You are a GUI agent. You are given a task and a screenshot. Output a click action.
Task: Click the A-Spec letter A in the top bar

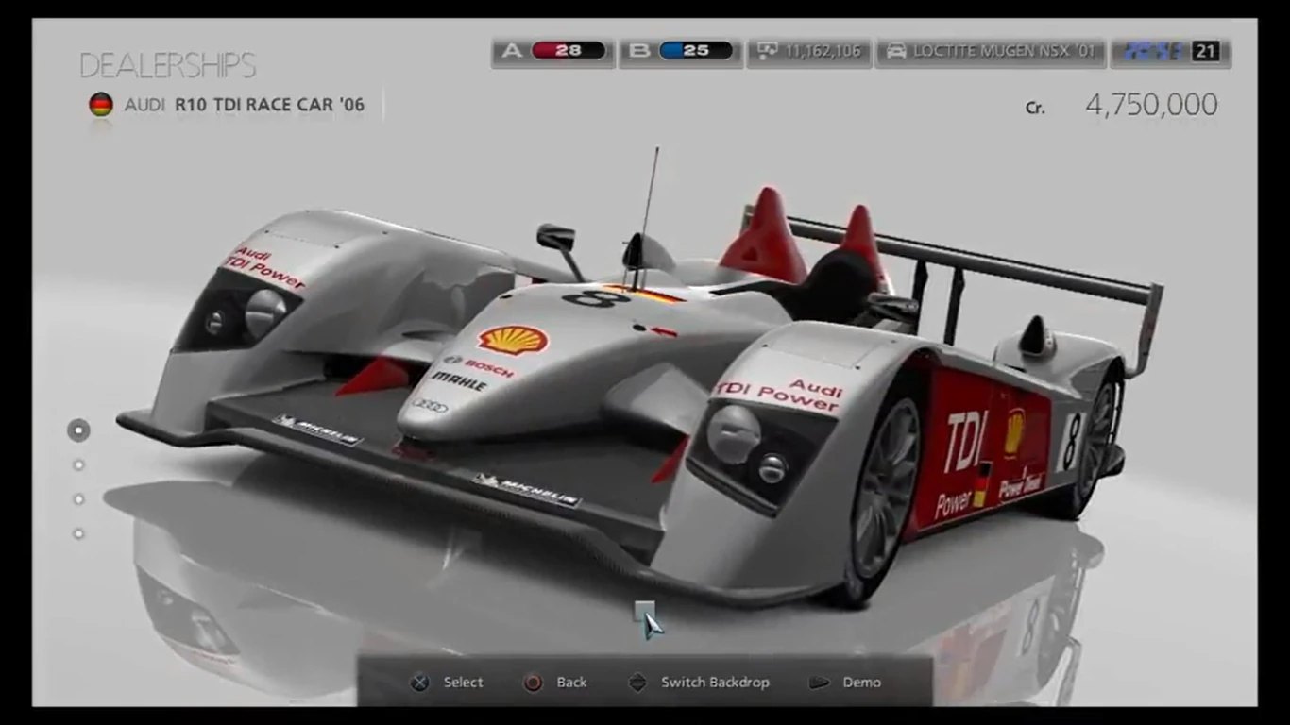click(512, 51)
